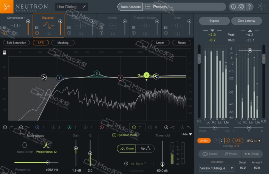Image resolution: width=269 pixels, height=174 pixels.
Task: Select EQ node 7 on the curve
Action: tap(146, 75)
